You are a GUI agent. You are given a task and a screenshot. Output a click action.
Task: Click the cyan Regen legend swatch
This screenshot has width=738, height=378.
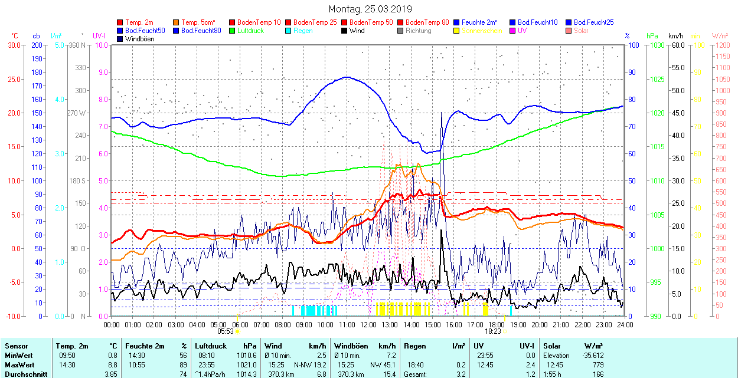tap(288, 31)
